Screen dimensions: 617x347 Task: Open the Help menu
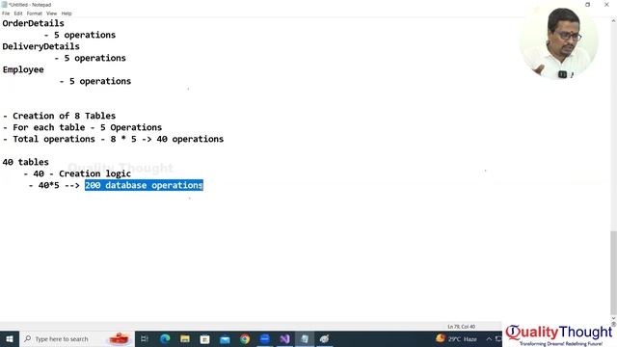[67, 13]
